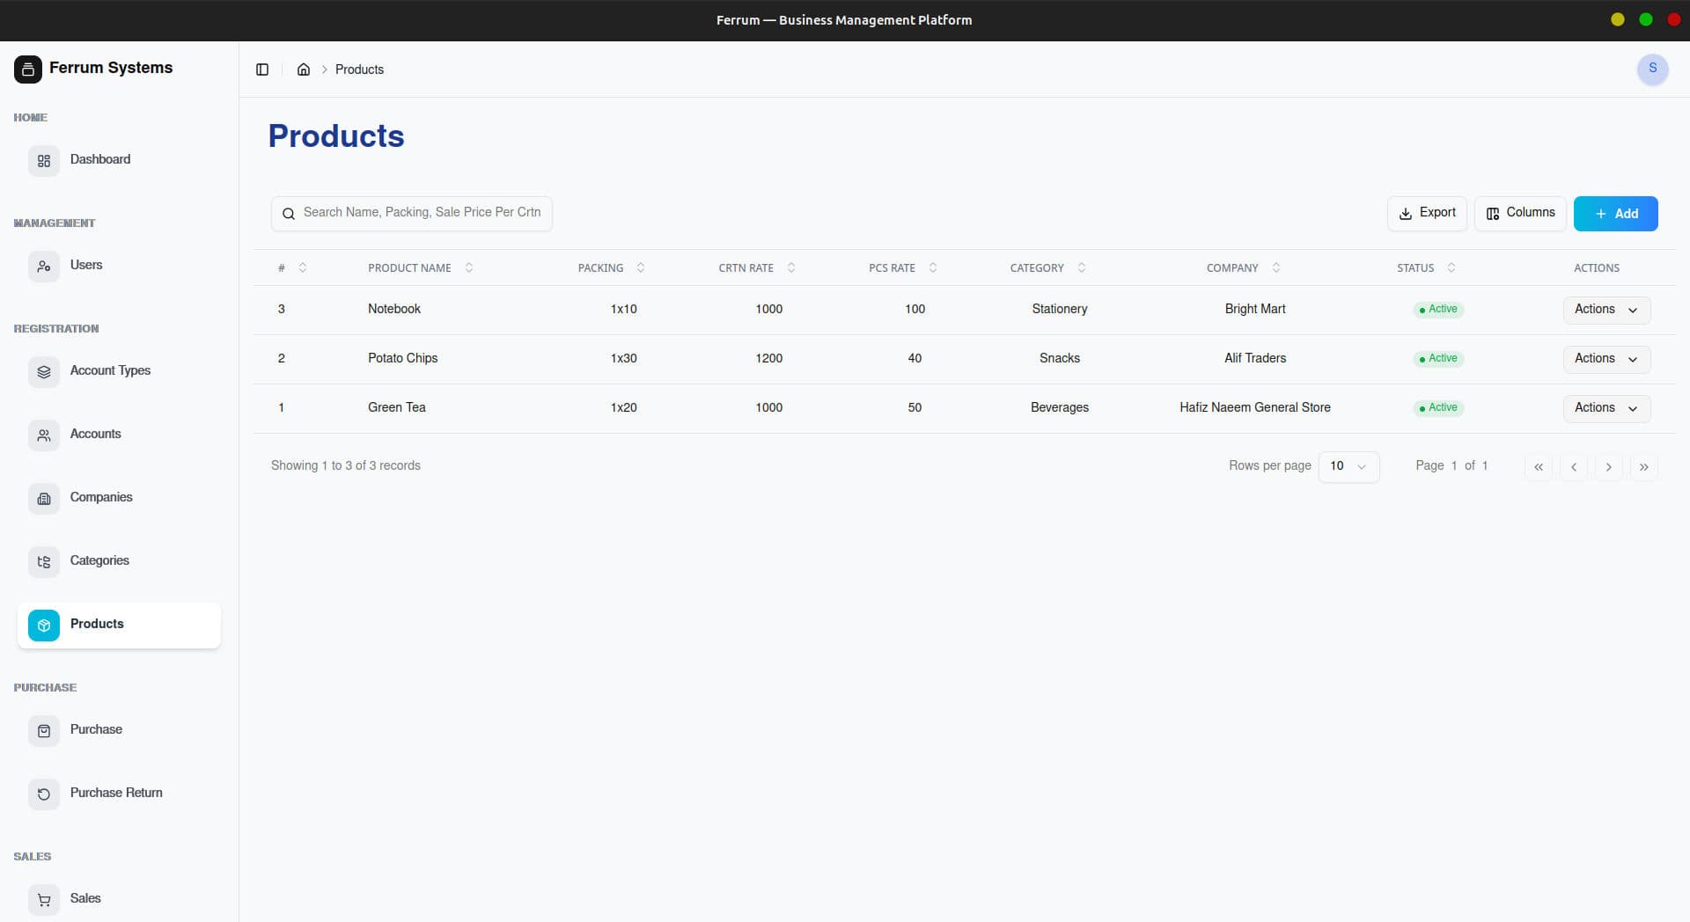The height and width of the screenshot is (922, 1690).
Task: Click the Sales cart icon
Action: 44,900
